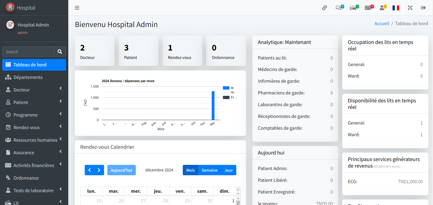Open the Docteur stat card showing 2
Screen dimensions: 433x205
(95, 51)
